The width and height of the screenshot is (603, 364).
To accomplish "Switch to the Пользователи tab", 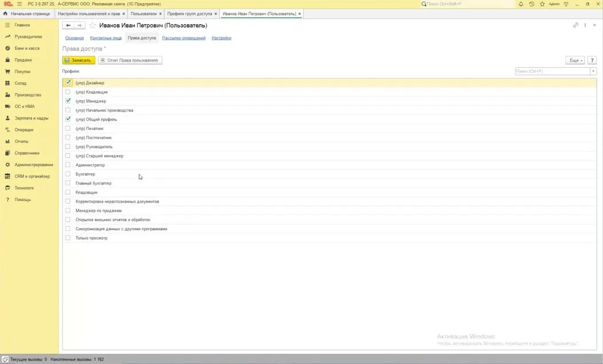I will (x=144, y=14).
